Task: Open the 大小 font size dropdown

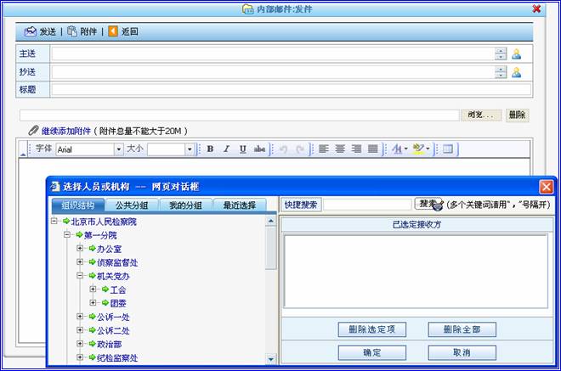Action: click(189, 149)
